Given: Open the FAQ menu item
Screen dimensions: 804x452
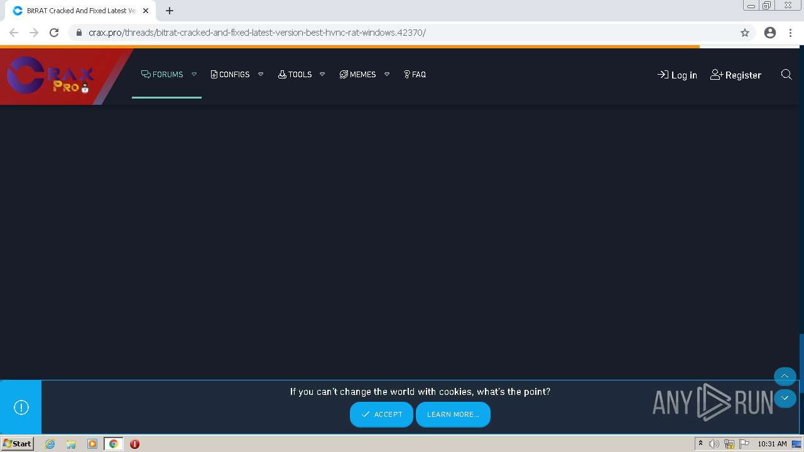Looking at the screenshot, I should pyautogui.click(x=415, y=74).
